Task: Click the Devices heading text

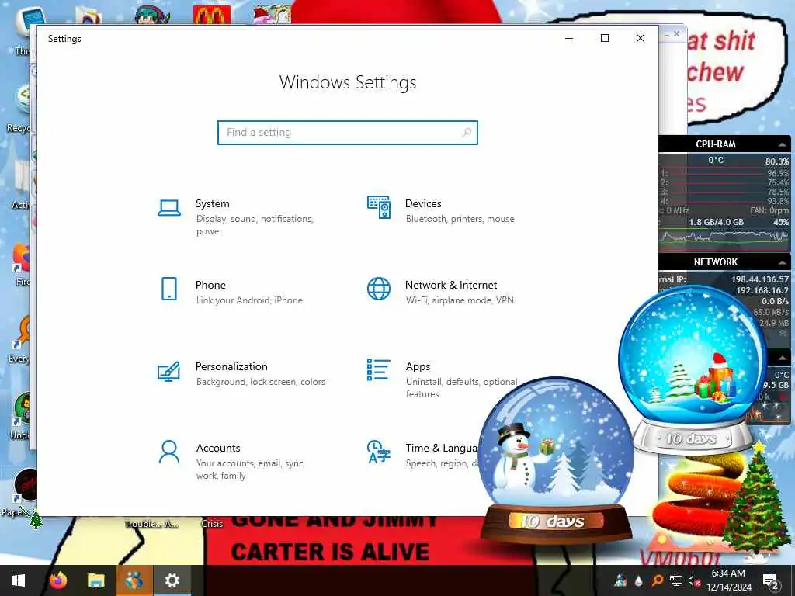Action: coord(423,204)
